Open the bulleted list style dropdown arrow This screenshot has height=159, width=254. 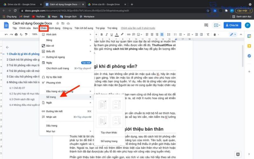(x=184, y=35)
